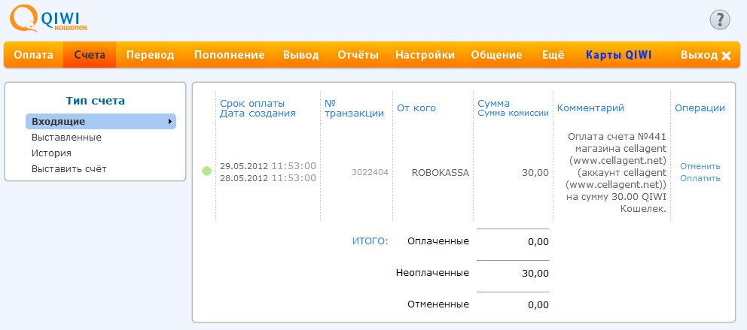Open the Оплата menu tab
This screenshot has height=330, width=747.
click(x=33, y=55)
